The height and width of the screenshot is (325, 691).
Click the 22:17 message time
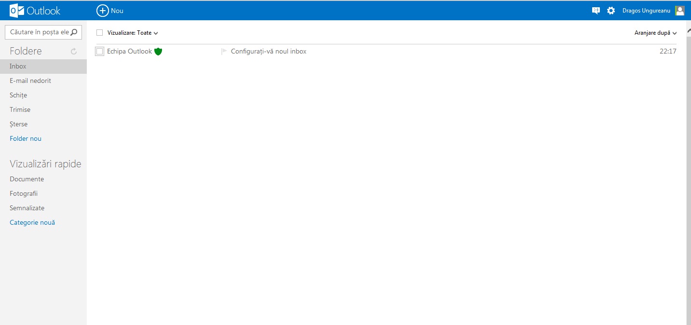coord(668,51)
